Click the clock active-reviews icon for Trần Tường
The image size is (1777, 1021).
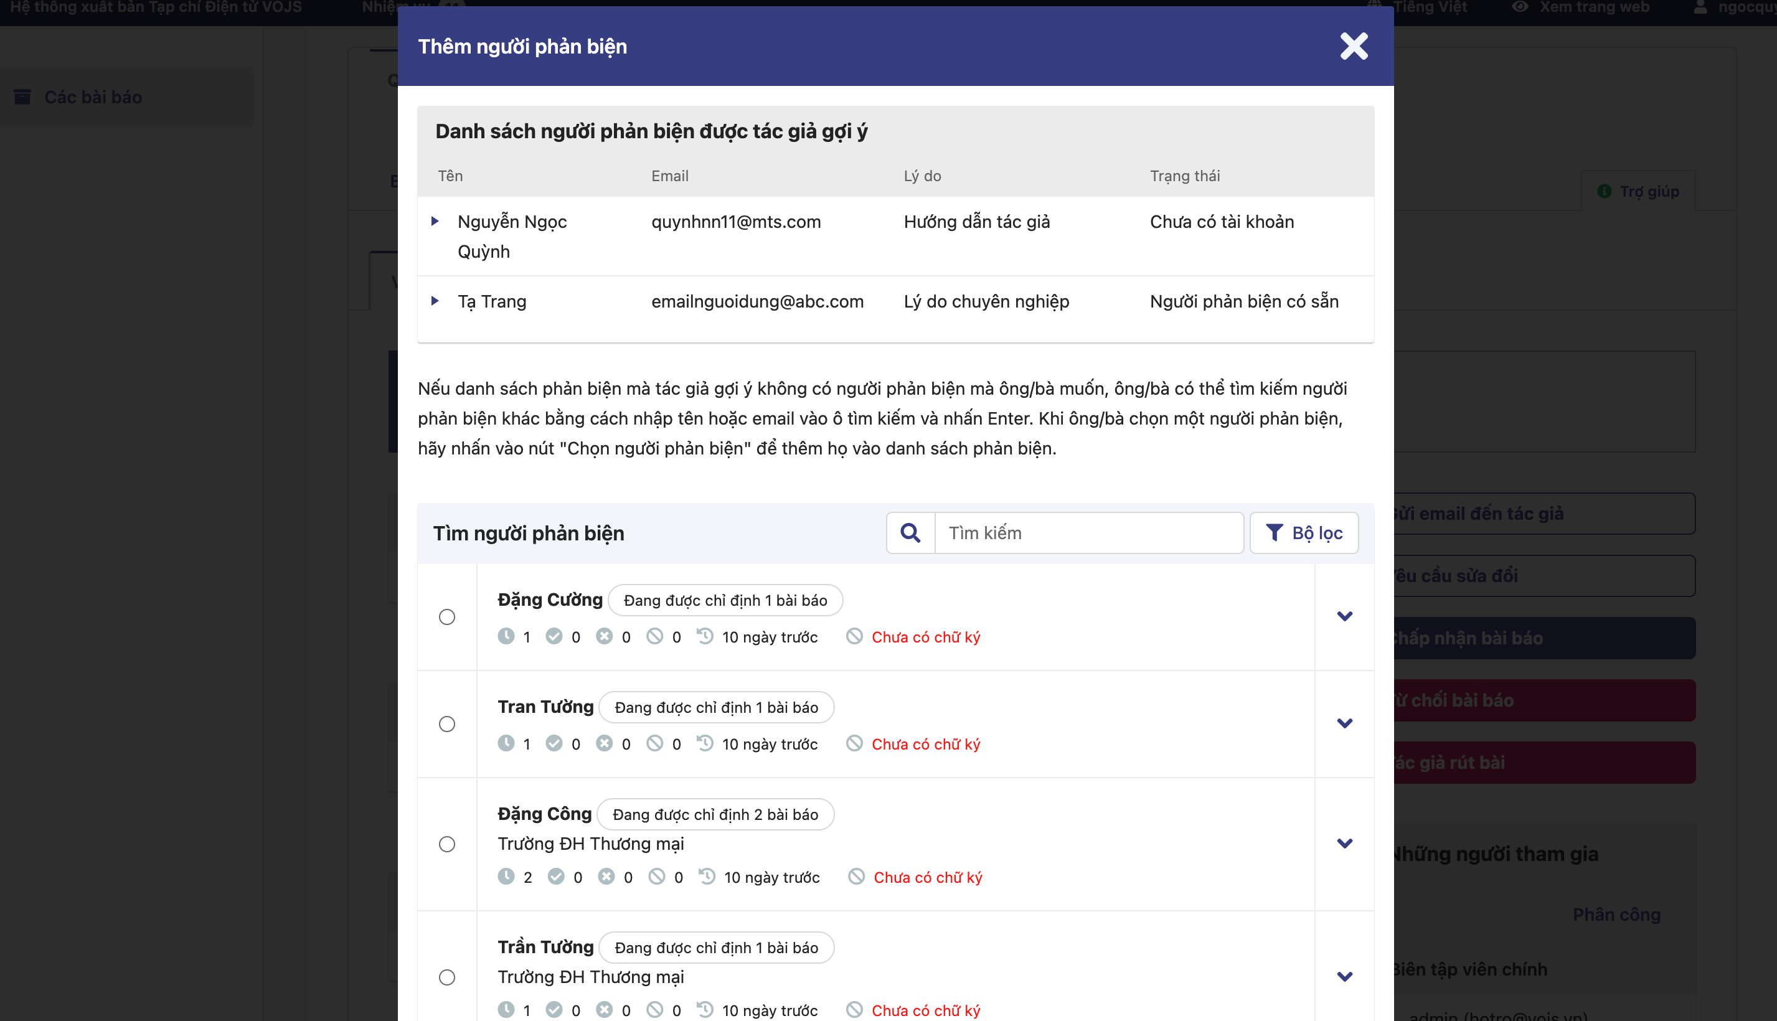click(506, 1010)
